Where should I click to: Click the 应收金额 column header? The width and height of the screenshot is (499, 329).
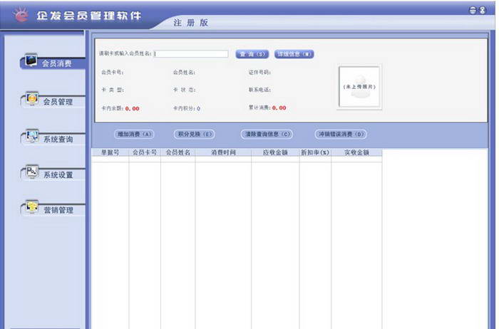[x=275, y=152]
